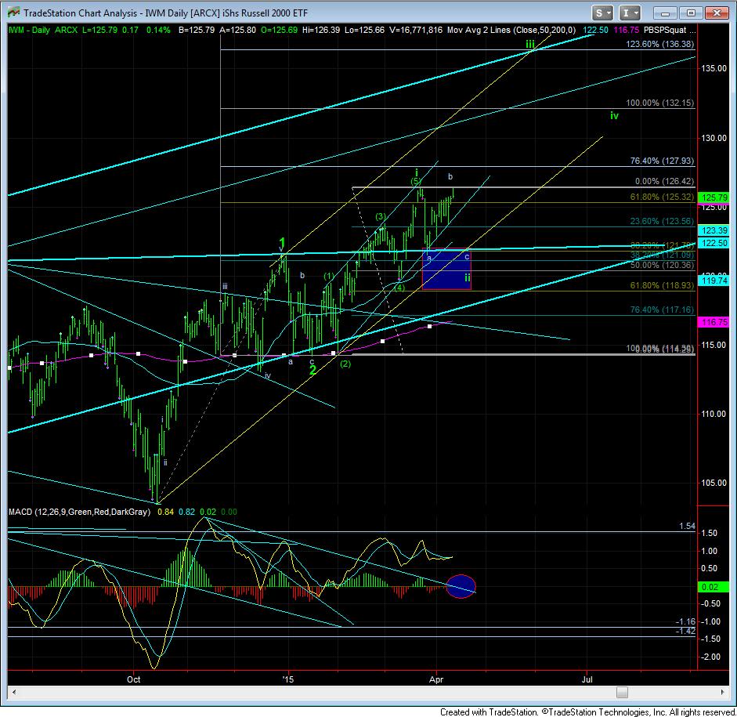This screenshot has height=717, width=737.
Task: Click the 'Oct' date axis label
Action: [x=133, y=679]
